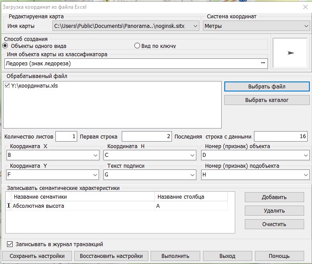Expand the Система координат Метры dropdown
The height and width of the screenshot is (264, 312).
[x=257, y=26]
